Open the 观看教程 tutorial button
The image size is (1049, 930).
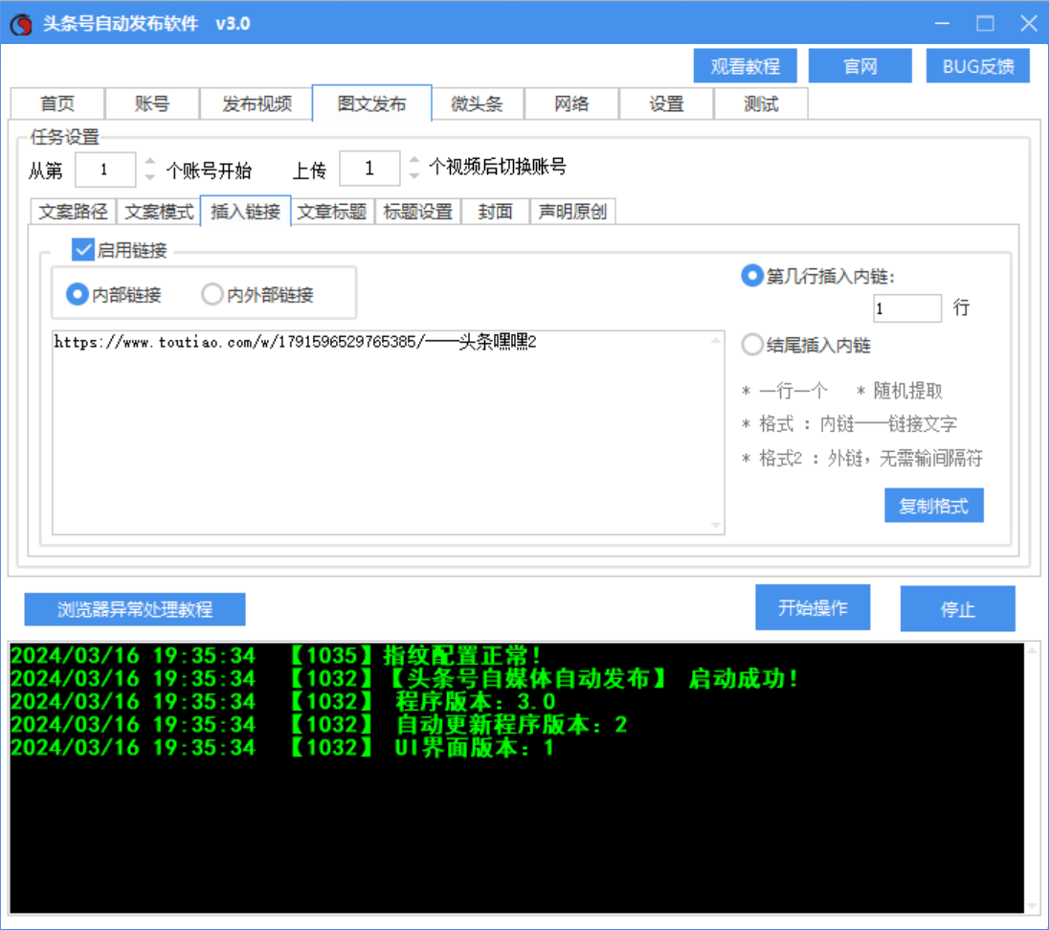click(x=745, y=66)
